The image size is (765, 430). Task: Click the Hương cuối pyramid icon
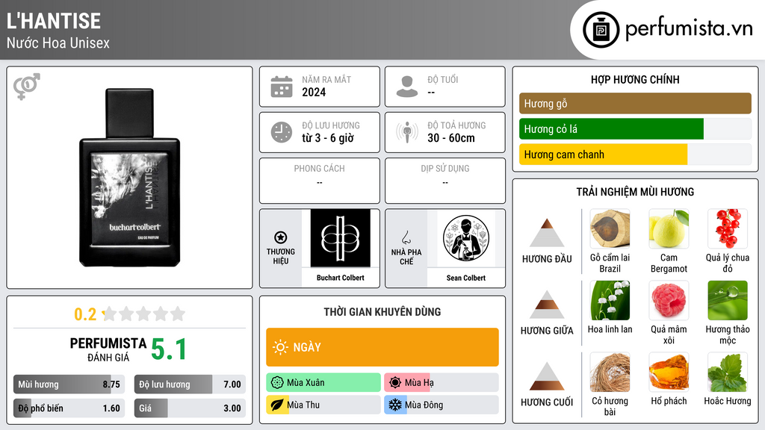(547, 376)
